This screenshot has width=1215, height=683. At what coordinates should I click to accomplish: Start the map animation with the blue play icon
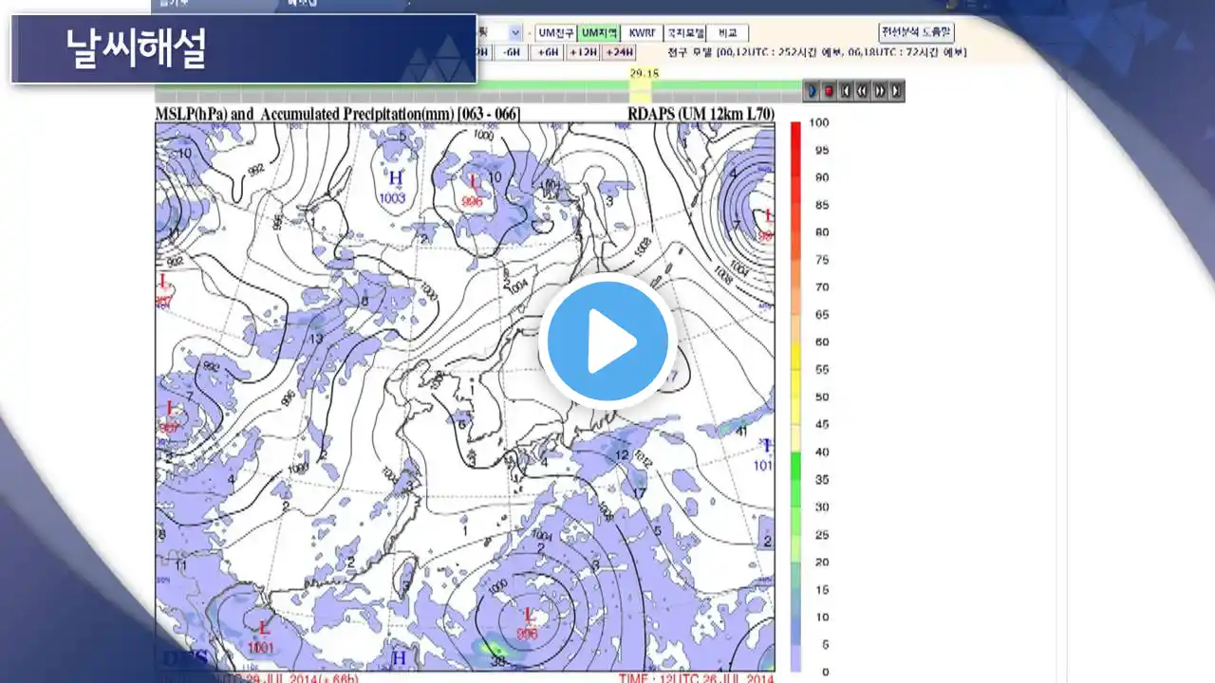coord(812,91)
